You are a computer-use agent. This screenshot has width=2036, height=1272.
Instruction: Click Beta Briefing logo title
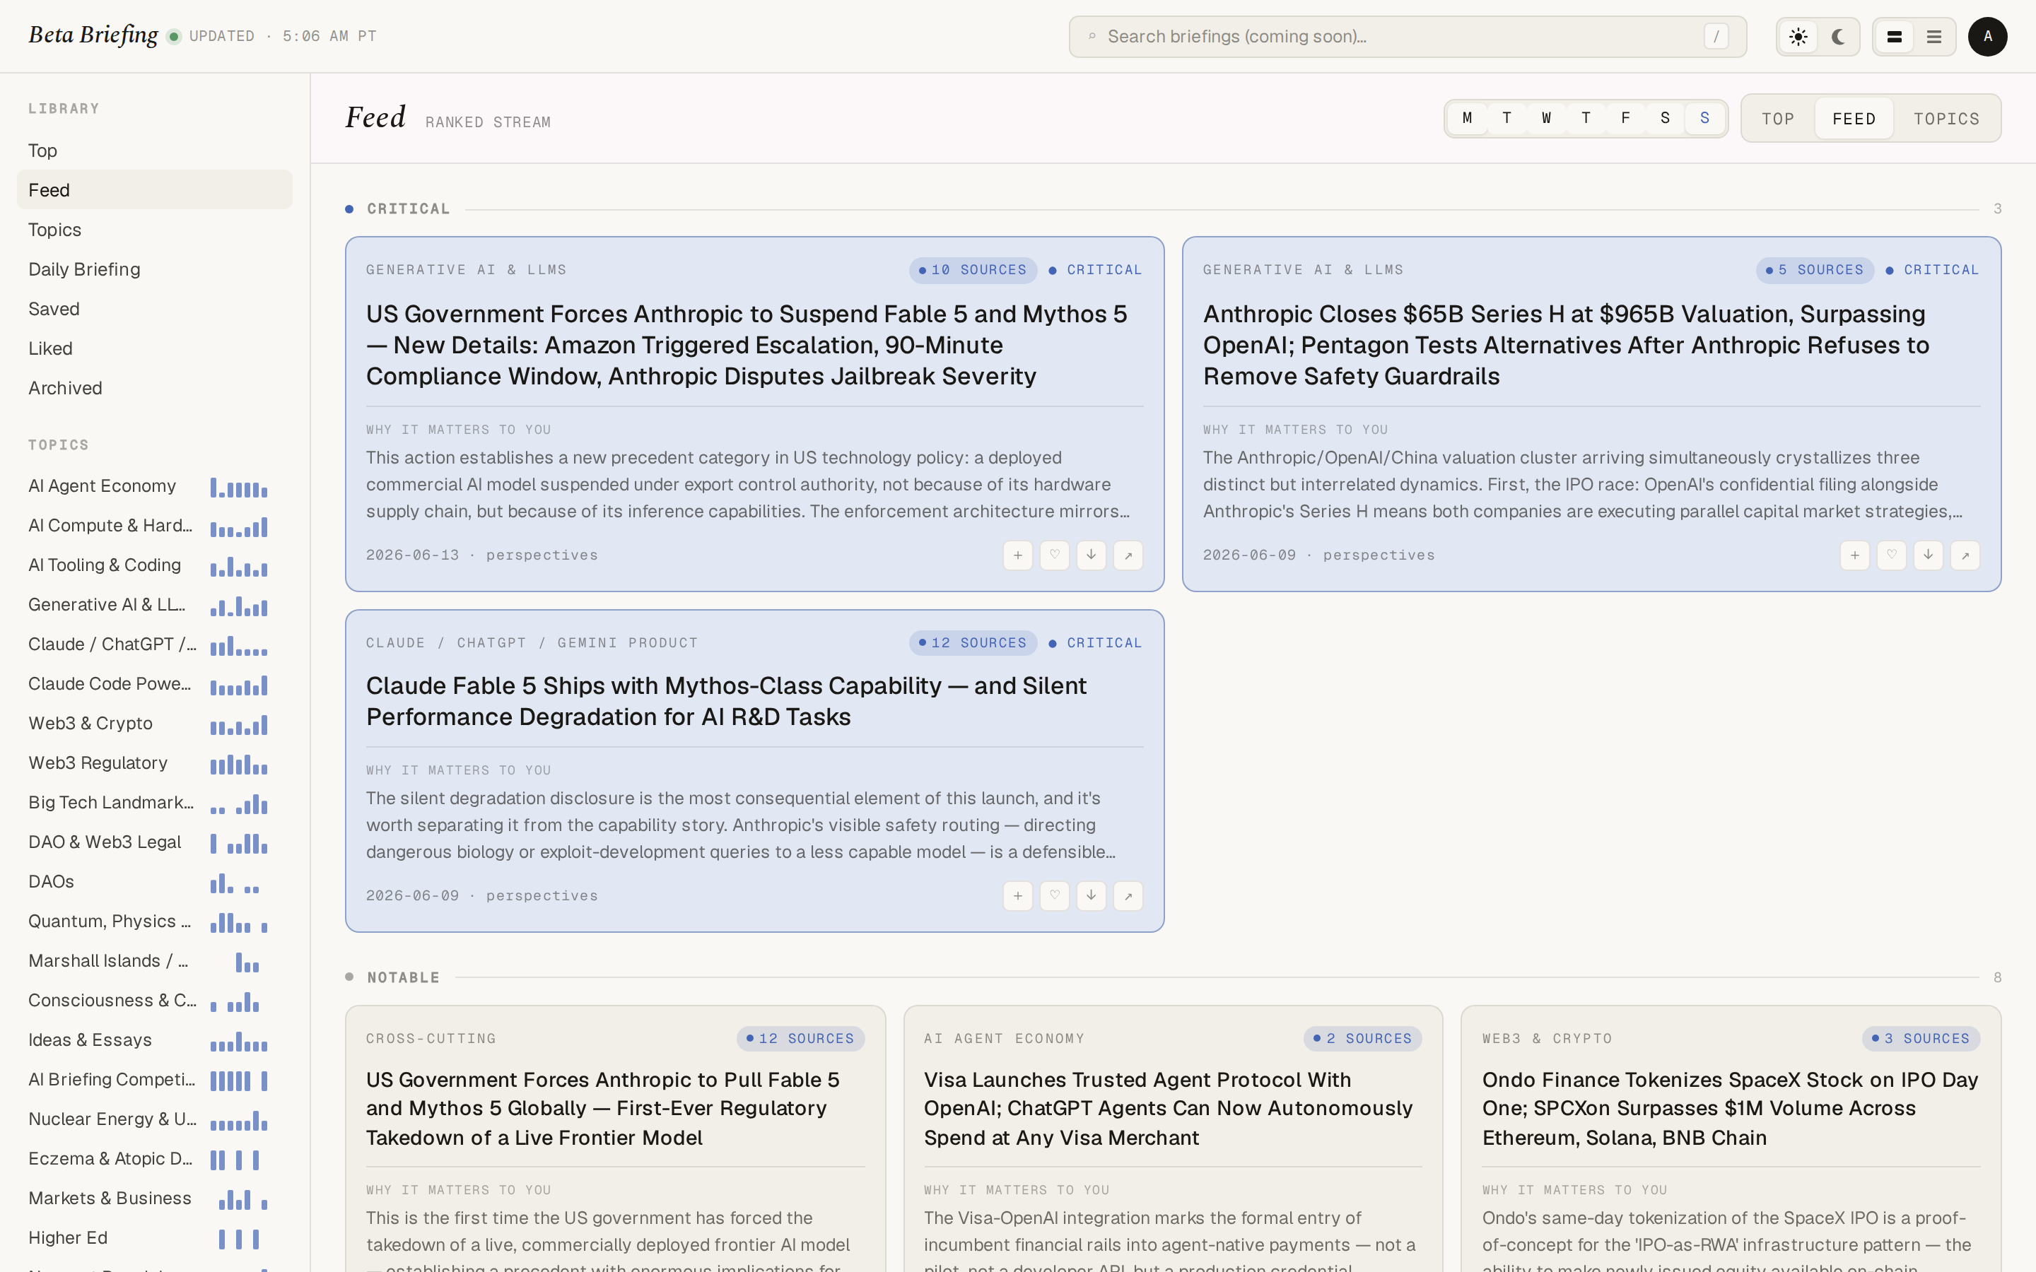(x=93, y=35)
